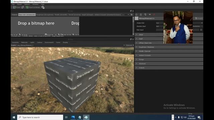The height and width of the screenshot is (120, 214).
Task: Open Output Size dropdown arrow
Action: 202,23
